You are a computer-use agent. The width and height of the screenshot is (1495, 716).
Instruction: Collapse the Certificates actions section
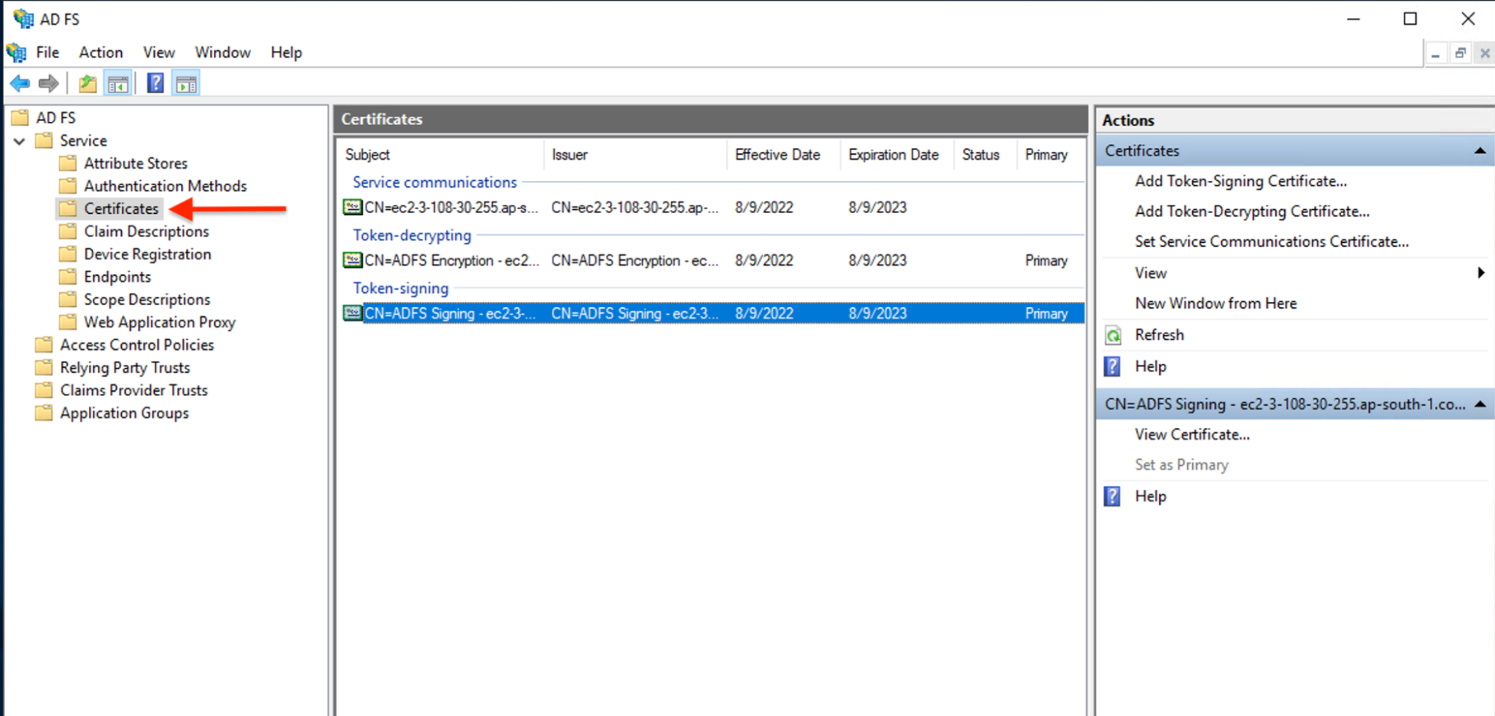(1479, 151)
